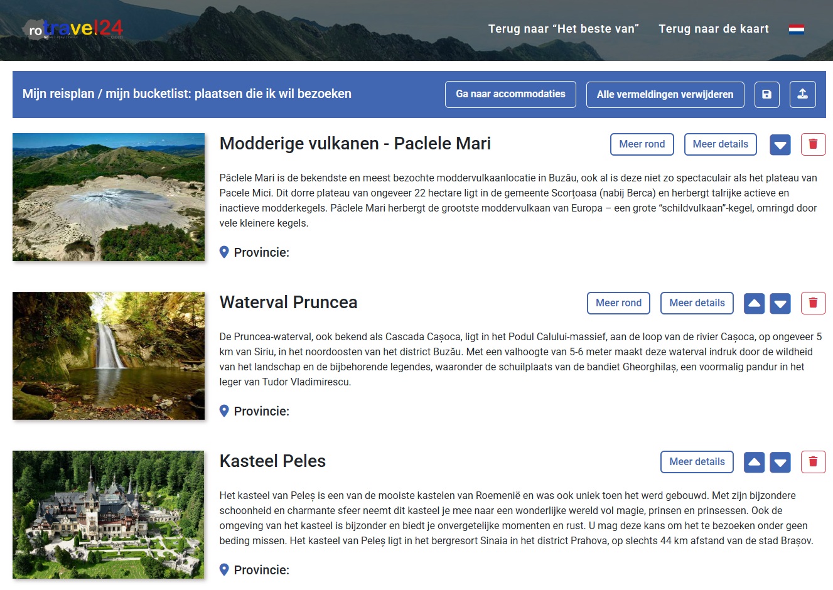Move Waterval Pruncea down in list
The width and height of the screenshot is (833, 590).
click(780, 304)
